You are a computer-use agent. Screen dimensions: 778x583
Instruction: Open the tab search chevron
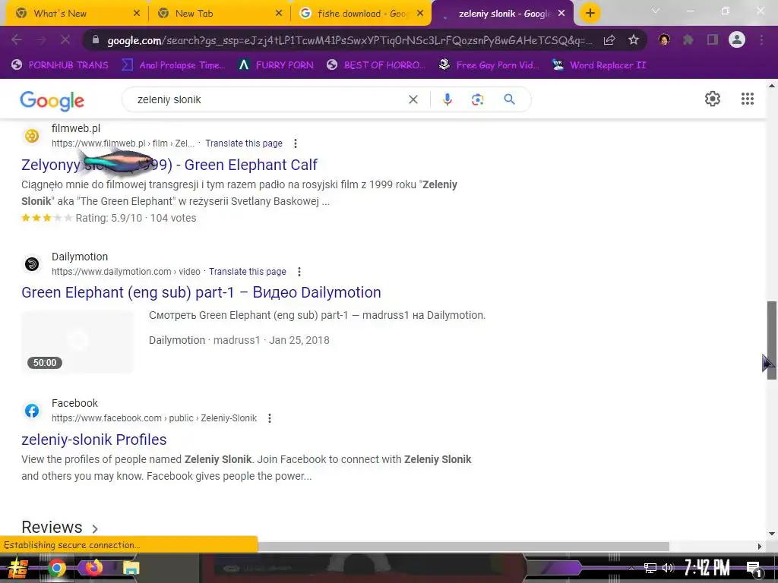pyautogui.click(x=656, y=11)
